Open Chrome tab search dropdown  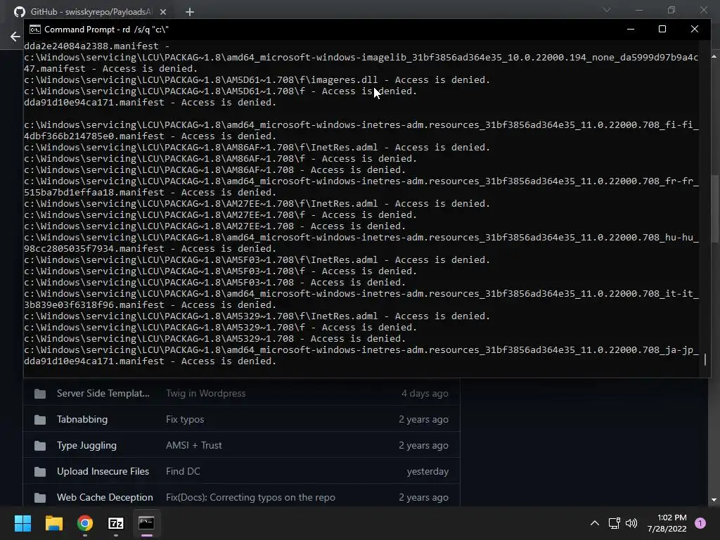607,10
